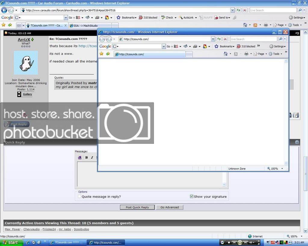Select http://tcsounds.com/ tab in popup window
This screenshot has height=246, width=308.
[150, 54]
